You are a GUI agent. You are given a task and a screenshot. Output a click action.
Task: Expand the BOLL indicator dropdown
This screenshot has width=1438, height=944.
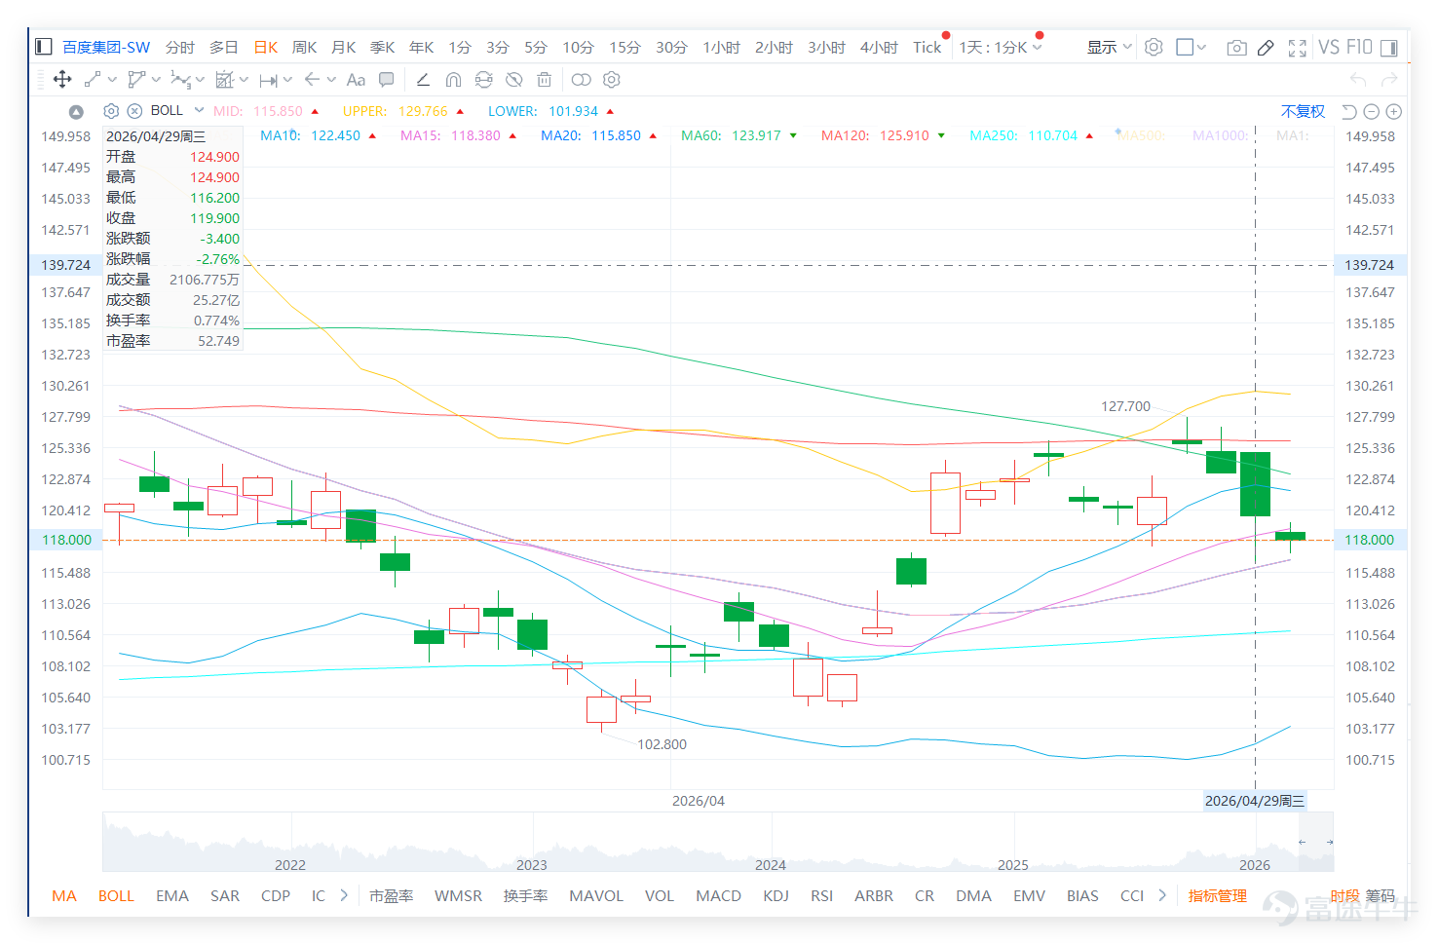point(199,110)
